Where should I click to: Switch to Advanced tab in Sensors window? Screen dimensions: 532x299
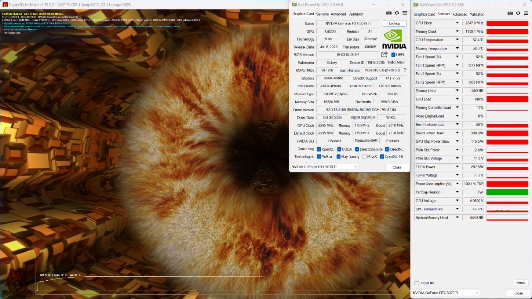coord(460,14)
